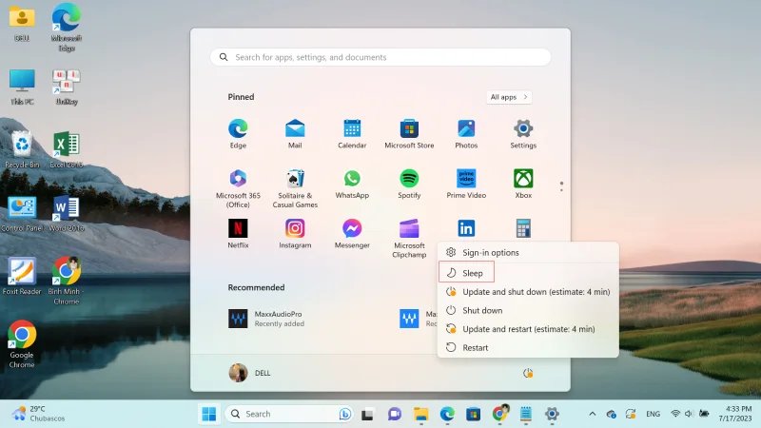Select the Word 2016 desktop shortcut
Viewport: 761px width, 428px height.
[67, 213]
